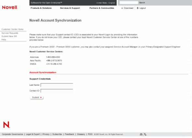Select the United States - English language link
Image resolution: width=192 pixels, height=138 pixels.
pos(106,3)
